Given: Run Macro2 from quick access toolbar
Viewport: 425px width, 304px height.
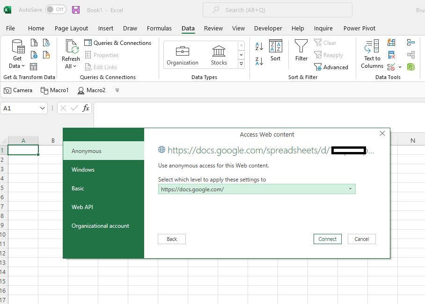Looking at the screenshot, I should pos(92,90).
